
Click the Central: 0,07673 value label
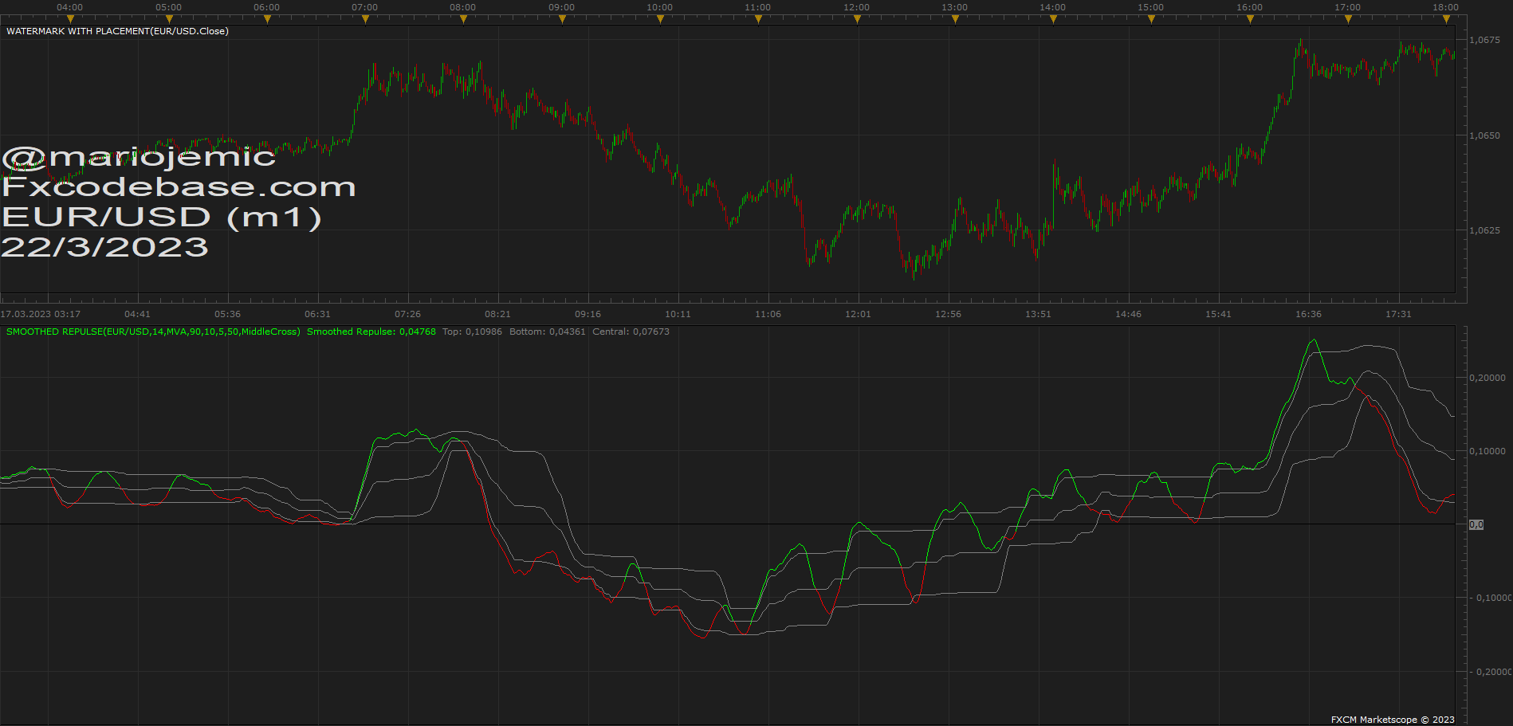631,332
